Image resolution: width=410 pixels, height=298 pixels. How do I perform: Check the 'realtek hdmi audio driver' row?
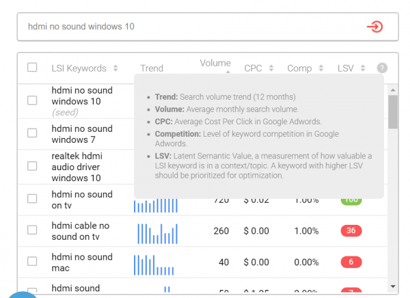point(32,166)
